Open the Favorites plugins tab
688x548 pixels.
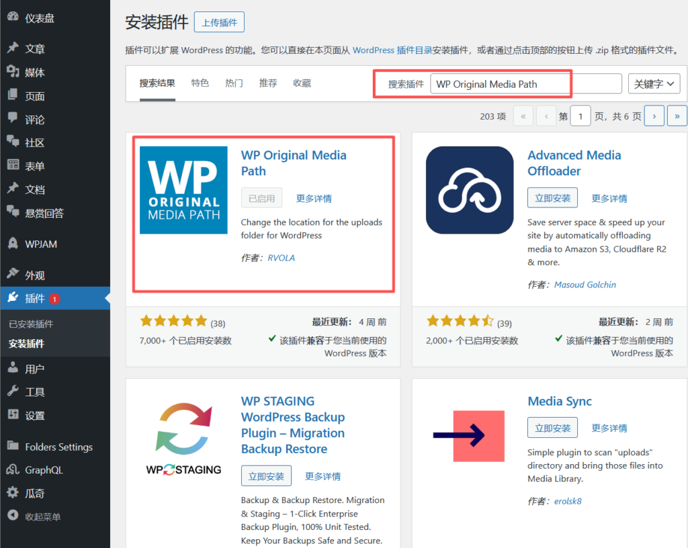tap(302, 83)
